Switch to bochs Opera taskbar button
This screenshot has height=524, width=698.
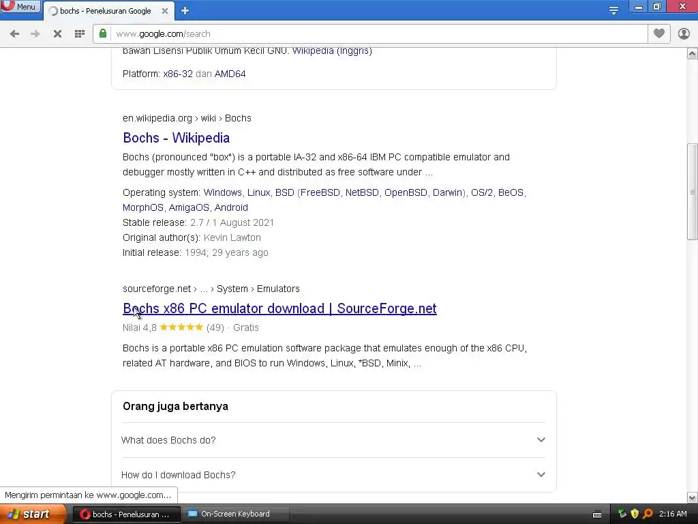pos(126,514)
